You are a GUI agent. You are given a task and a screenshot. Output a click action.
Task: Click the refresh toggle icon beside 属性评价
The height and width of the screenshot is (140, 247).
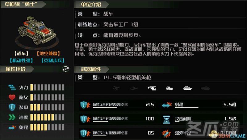point(66,69)
